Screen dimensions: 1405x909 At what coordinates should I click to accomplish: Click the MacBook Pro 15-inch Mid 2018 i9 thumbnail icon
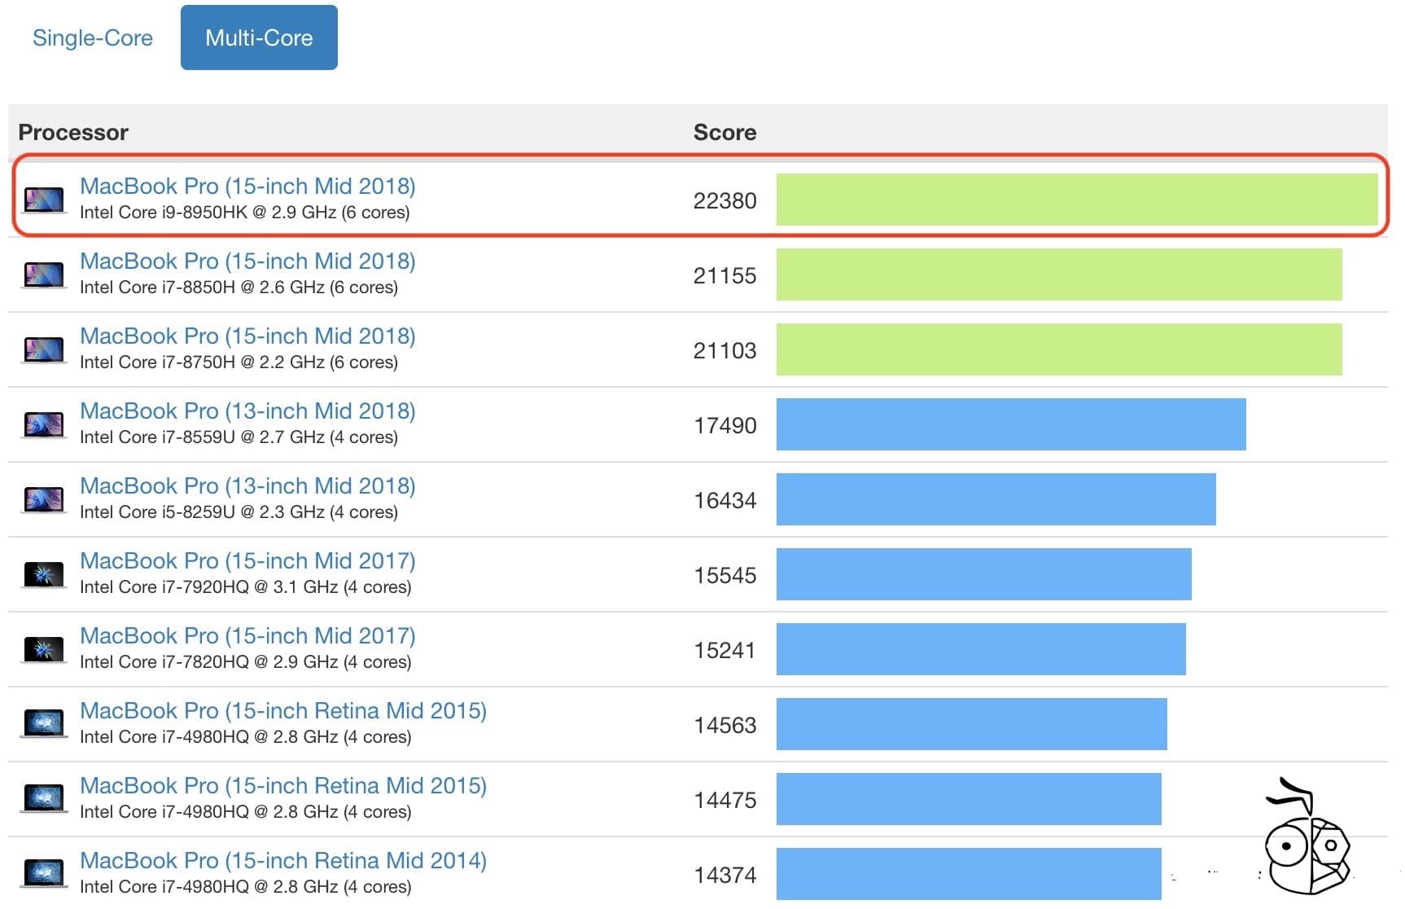[x=45, y=200]
